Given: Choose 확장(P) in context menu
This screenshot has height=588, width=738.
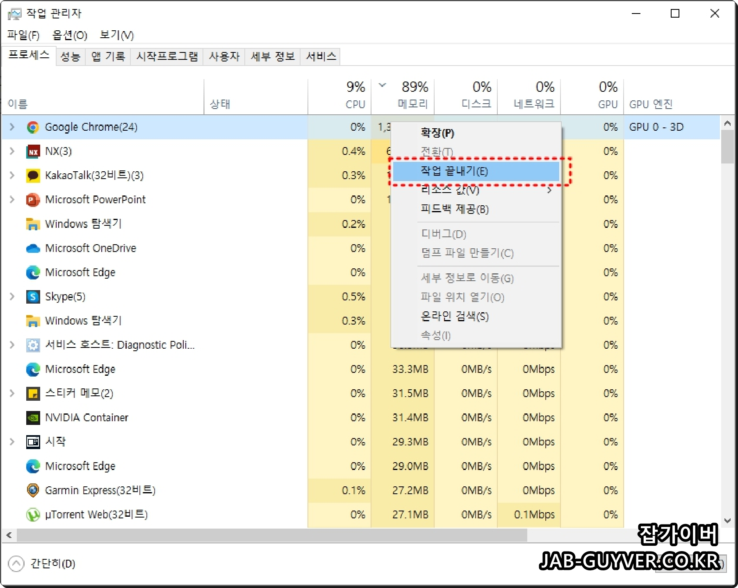Looking at the screenshot, I should coord(476,133).
